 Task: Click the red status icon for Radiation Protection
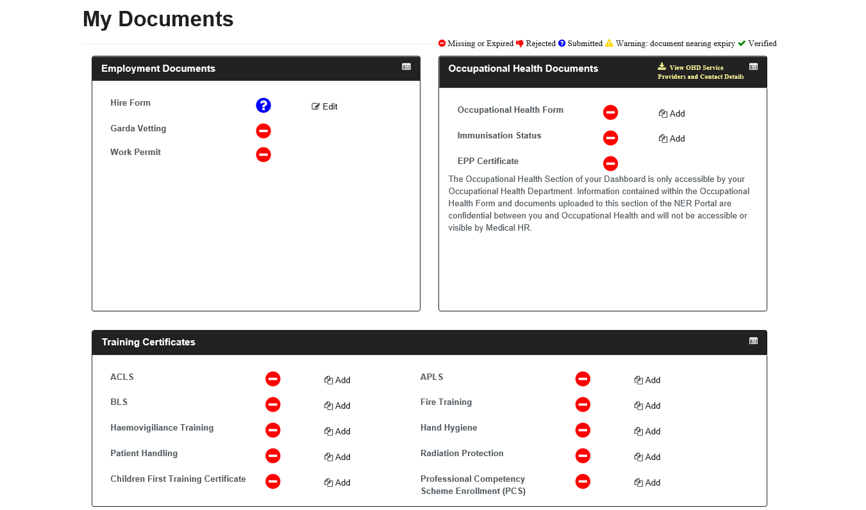(x=583, y=456)
